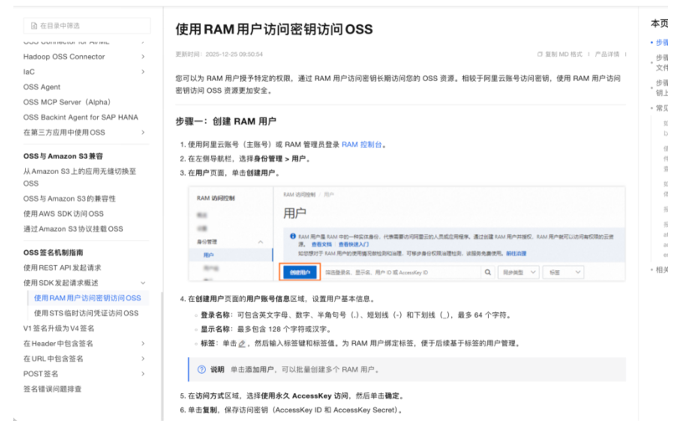The image size is (699, 445).
Task: Expand the IaC section chevron
Action: pyautogui.click(x=143, y=72)
